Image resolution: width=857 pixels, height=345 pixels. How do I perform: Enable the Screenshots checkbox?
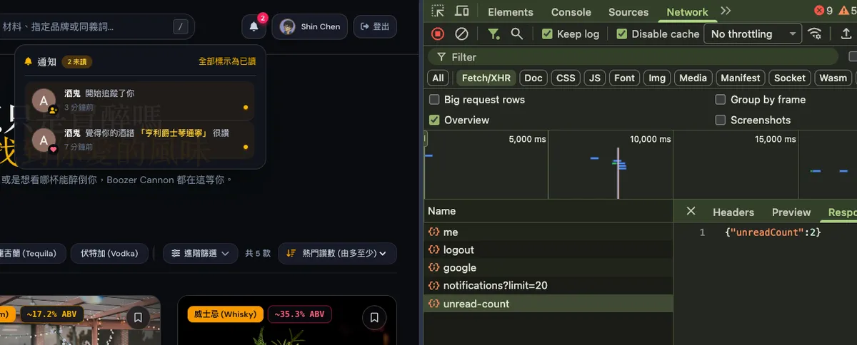721,120
